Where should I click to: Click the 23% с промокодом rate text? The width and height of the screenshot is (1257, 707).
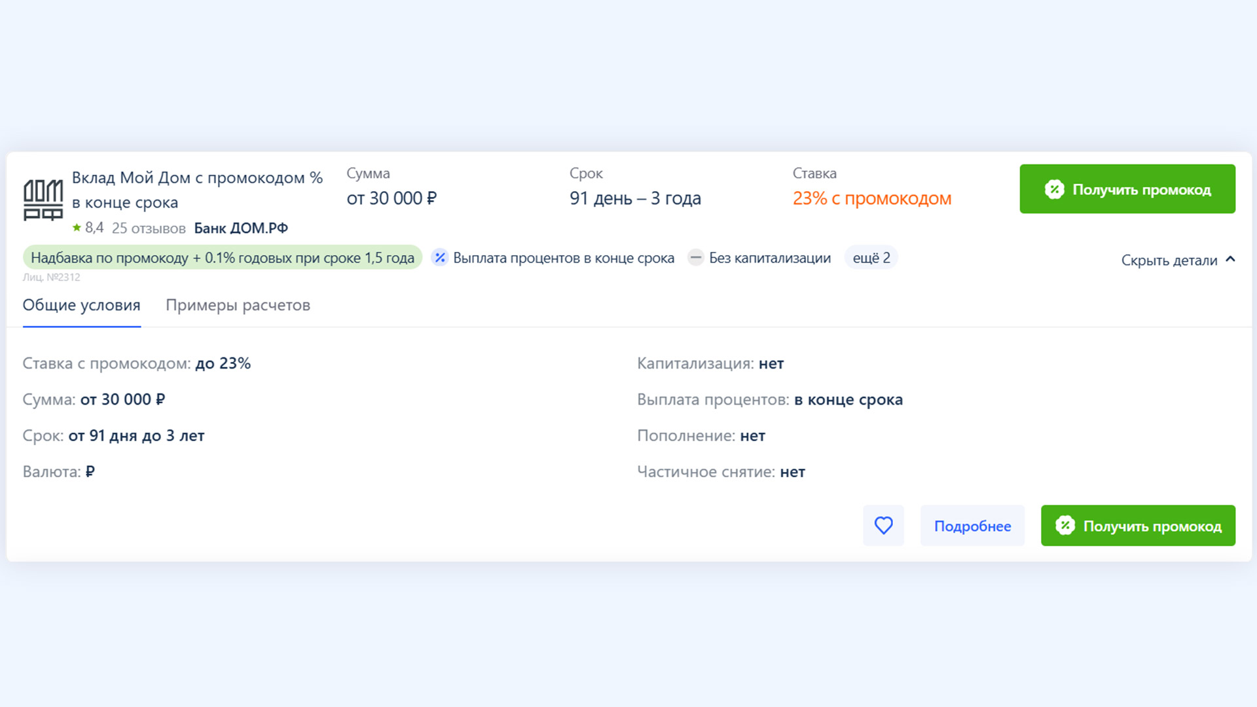coord(872,198)
